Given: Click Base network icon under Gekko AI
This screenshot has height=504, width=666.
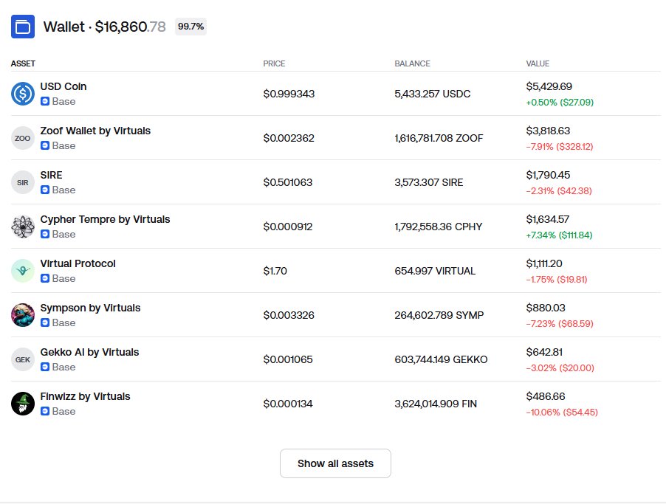Looking at the screenshot, I should tap(45, 367).
